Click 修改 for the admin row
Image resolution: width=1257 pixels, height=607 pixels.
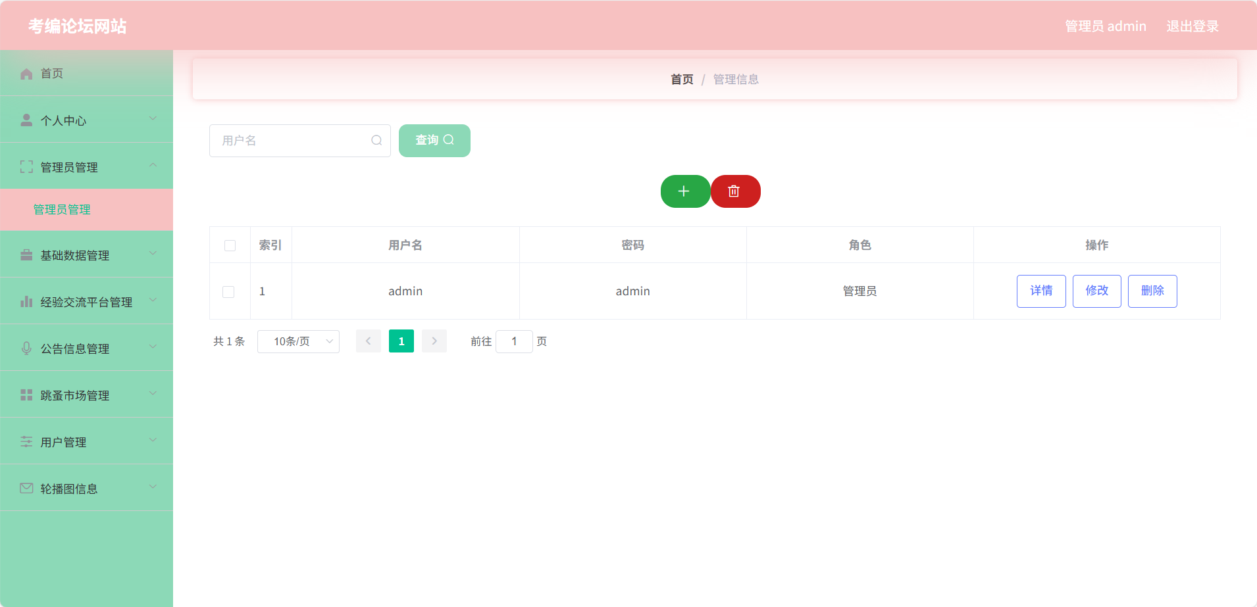coord(1097,291)
